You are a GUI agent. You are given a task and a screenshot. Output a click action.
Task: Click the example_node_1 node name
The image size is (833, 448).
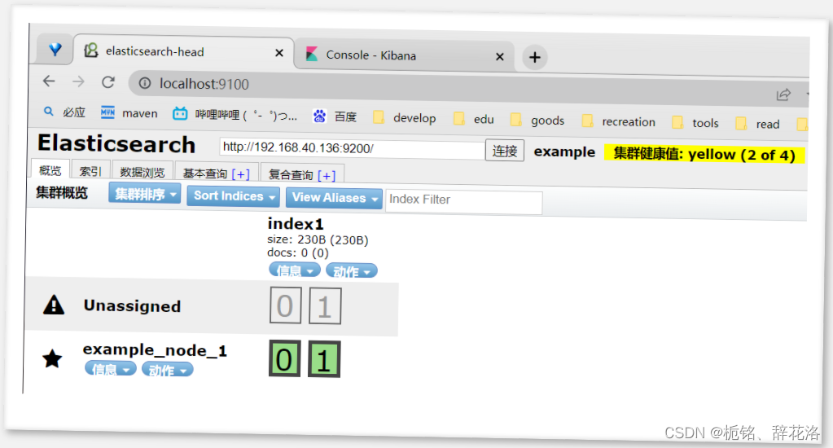tap(155, 350)
